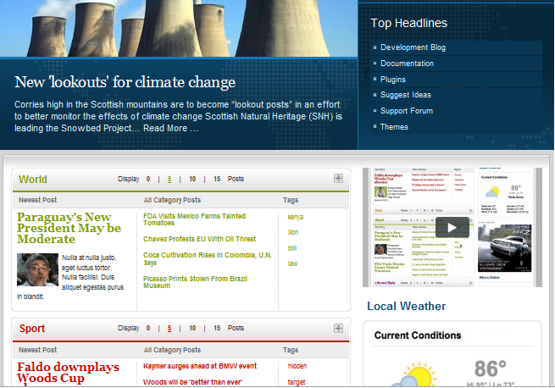Screen dimensions: 555x388
Task: Set Sport panel display to 15 posts
Action: click(x=217, y=328)
